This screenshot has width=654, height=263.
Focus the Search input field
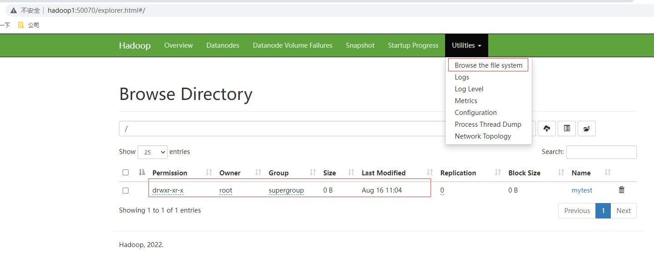coord(601,152)
